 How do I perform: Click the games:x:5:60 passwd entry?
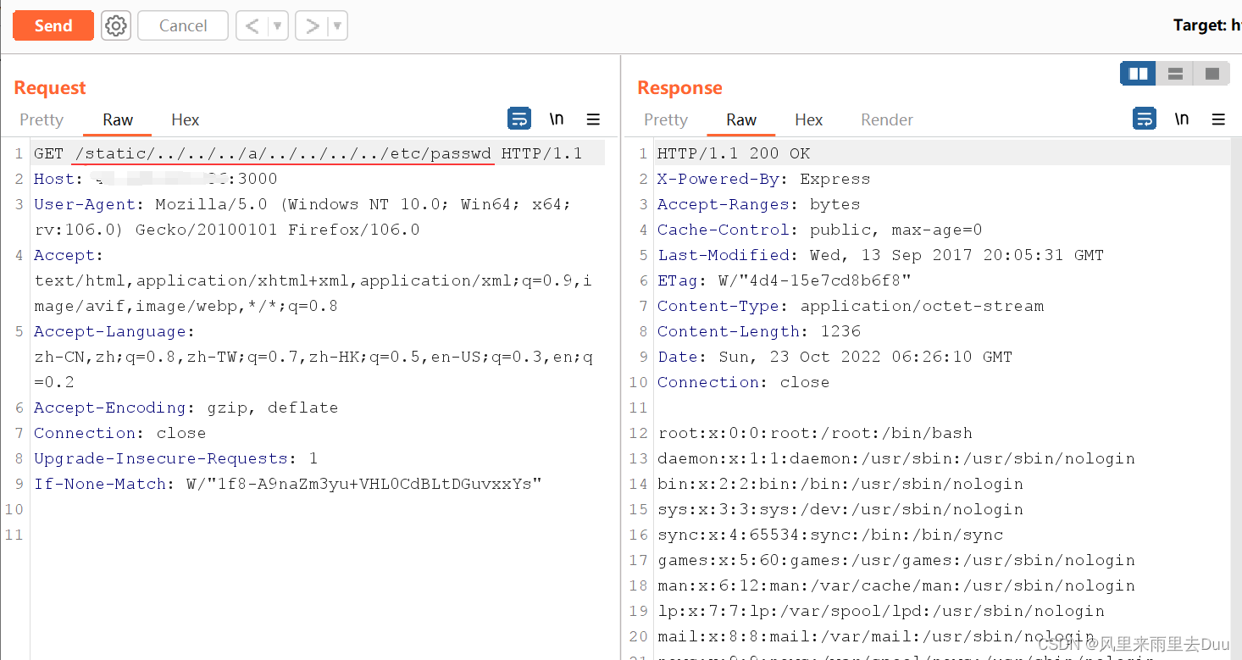pyautogui.click(x=896, y=560)
